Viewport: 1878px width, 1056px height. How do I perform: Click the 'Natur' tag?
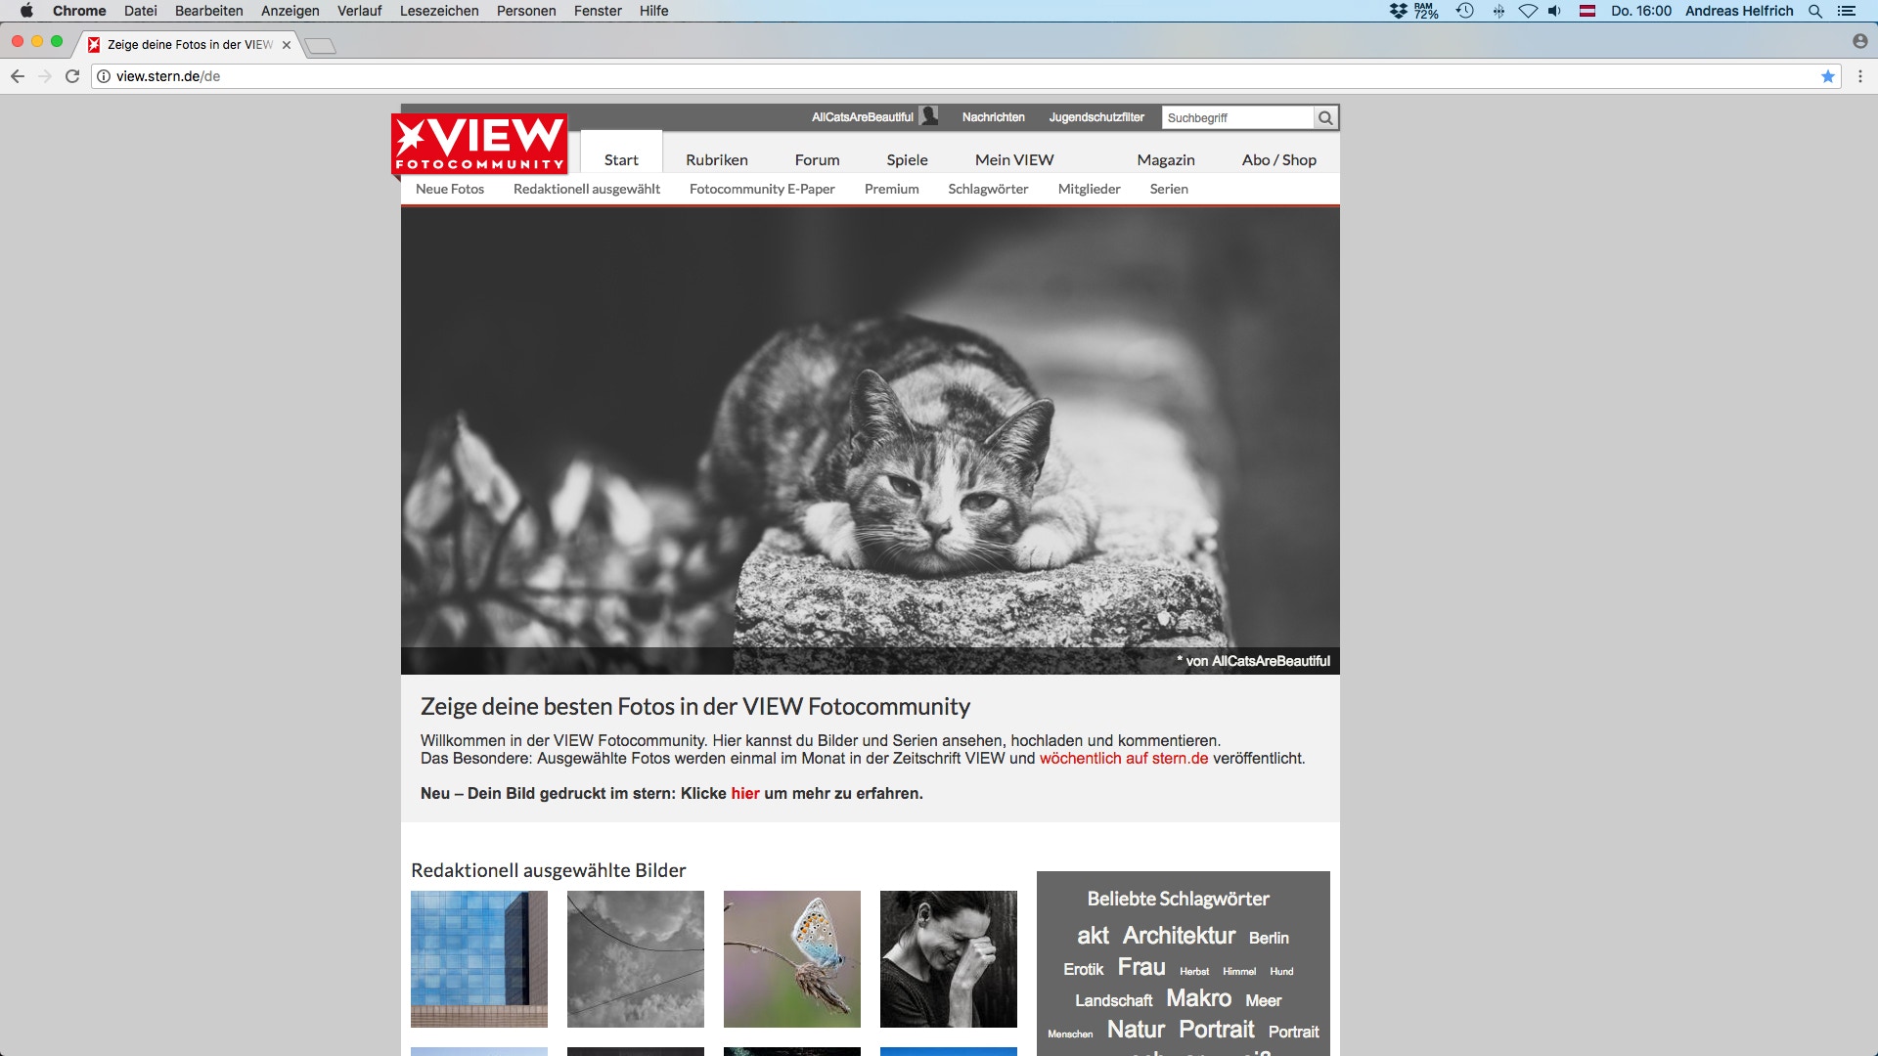(1136, 1030)
